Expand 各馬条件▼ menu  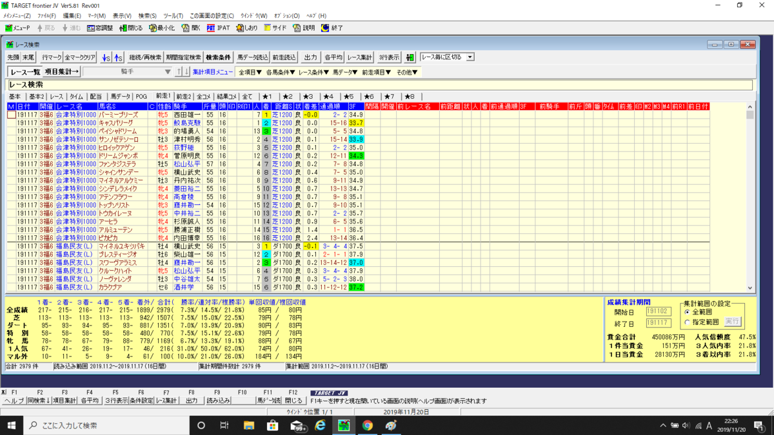281,72
